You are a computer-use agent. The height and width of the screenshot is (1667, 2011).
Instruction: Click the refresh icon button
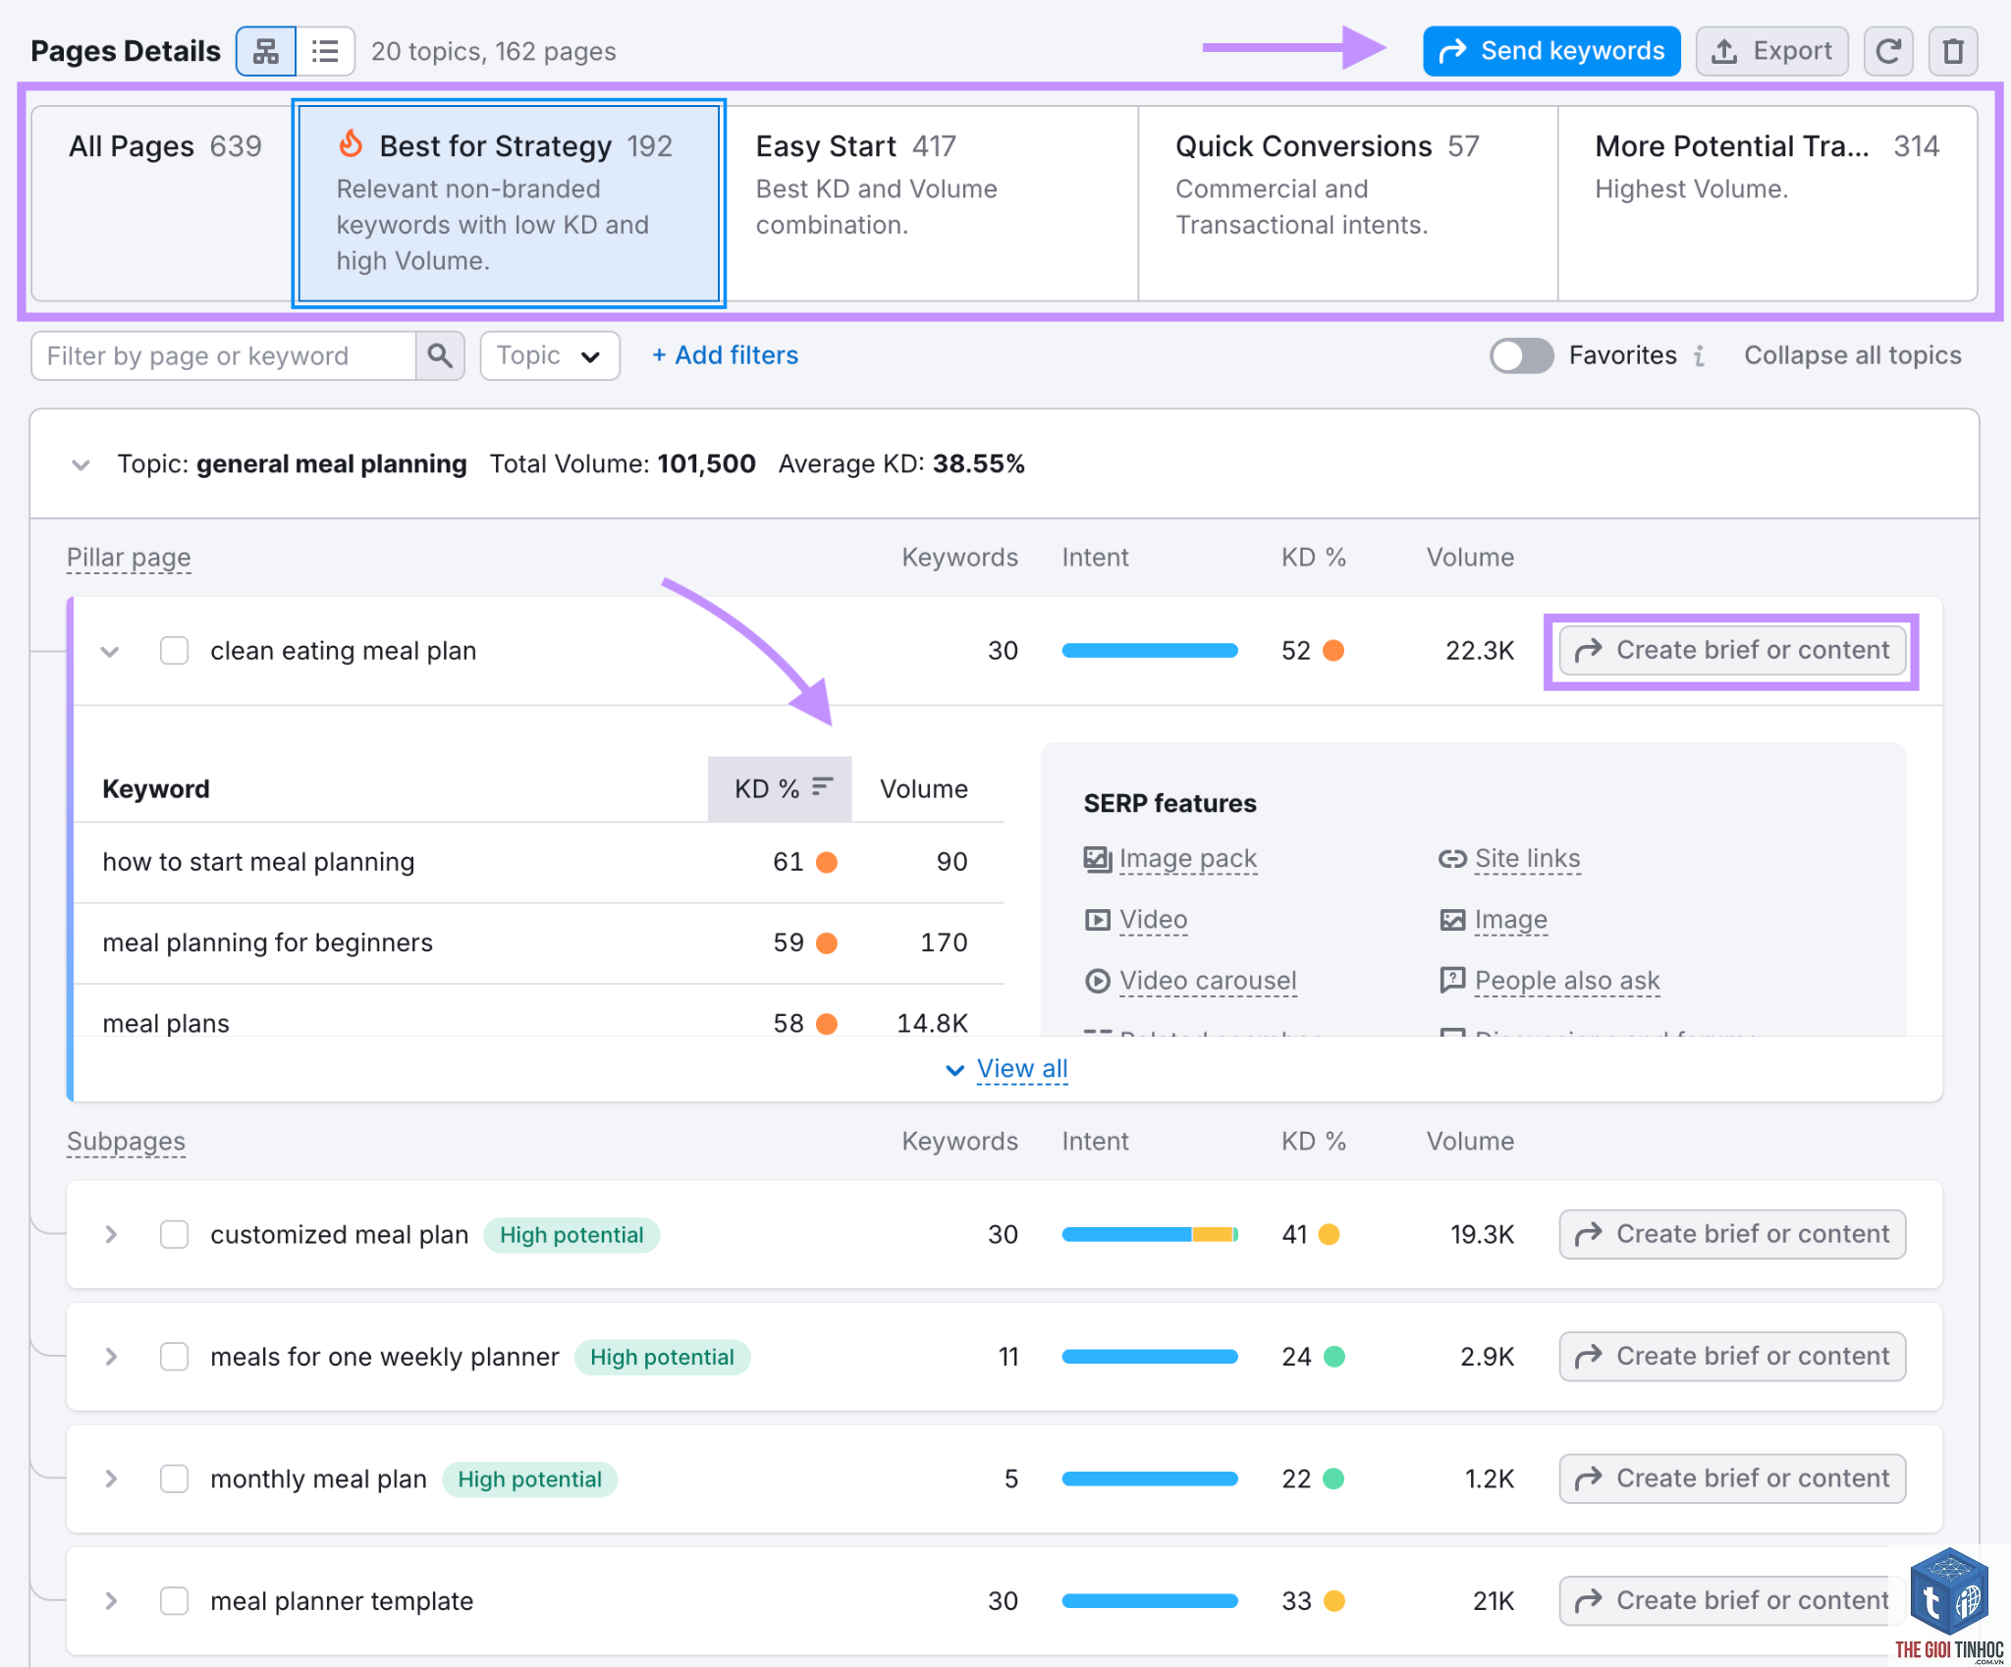click(x=1888, y=51)
